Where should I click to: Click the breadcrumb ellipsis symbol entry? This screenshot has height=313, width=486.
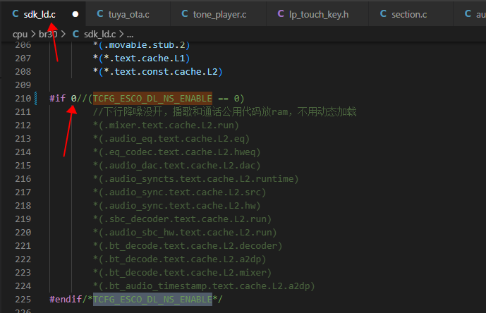[130, 35]
